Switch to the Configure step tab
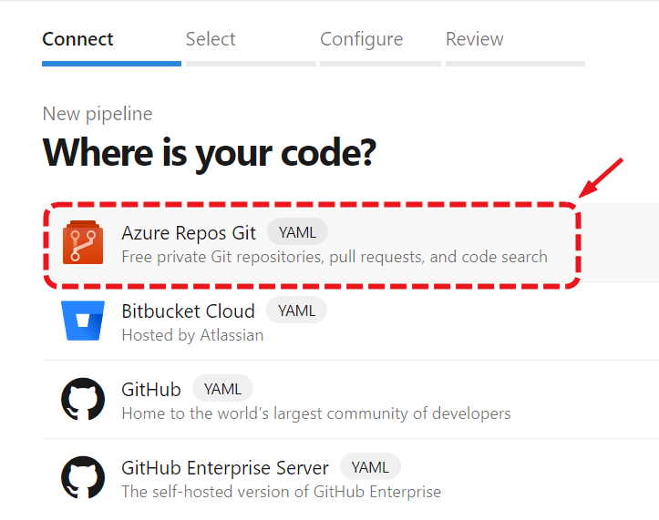Viewport: 659px width, 520px height. click(x=362, y=39)
